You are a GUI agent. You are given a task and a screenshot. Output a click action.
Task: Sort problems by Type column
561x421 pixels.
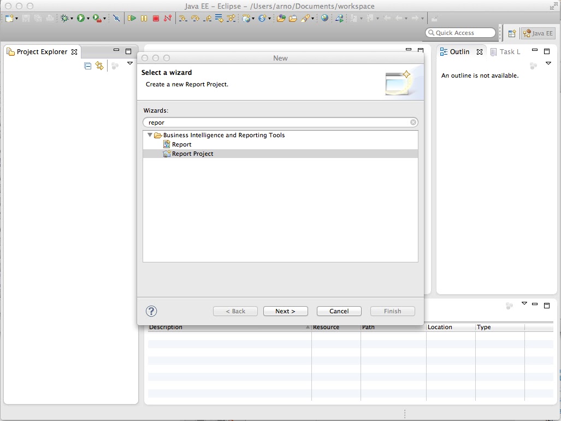click(x=500, y=327)
